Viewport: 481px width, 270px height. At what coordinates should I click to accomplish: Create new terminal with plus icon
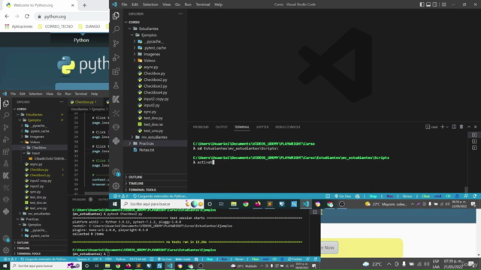click(x=442, y=127)
